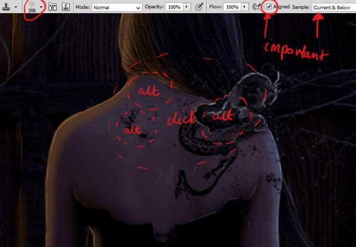Screen dimensions: 356x247
Task: Expand the brush preset picker arrow
Action: pyautogui.click(x=41, y=8)
